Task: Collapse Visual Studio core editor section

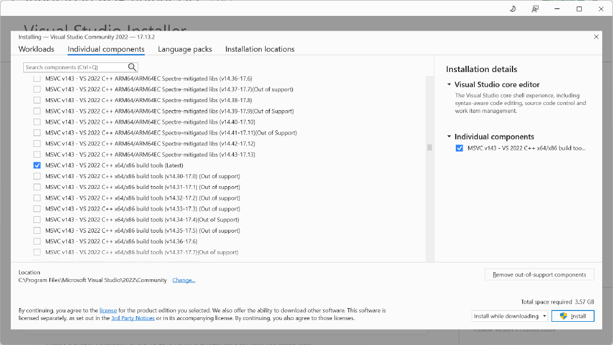Action: pos(449,85)
